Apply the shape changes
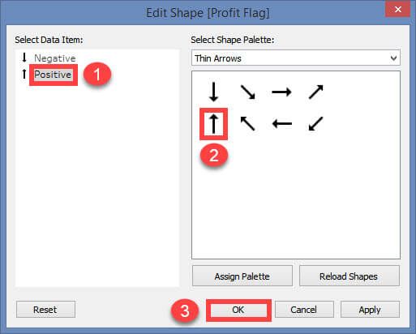Screen dimensions: 416x334 pos(370,310)
